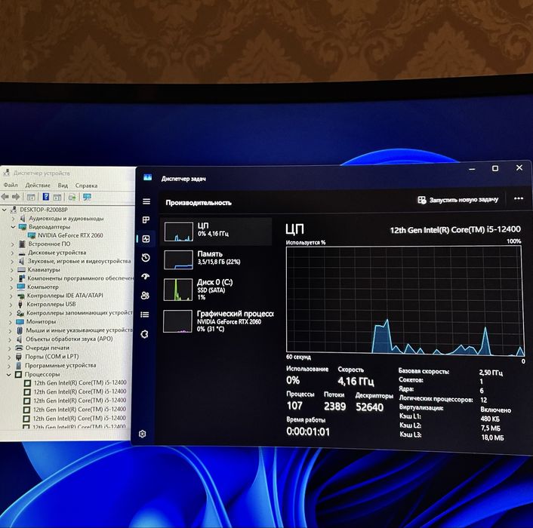Select Performance icon in Task Manager sidebar

146,239
